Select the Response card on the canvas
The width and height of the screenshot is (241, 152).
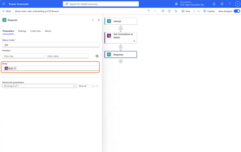pos(121,54)
